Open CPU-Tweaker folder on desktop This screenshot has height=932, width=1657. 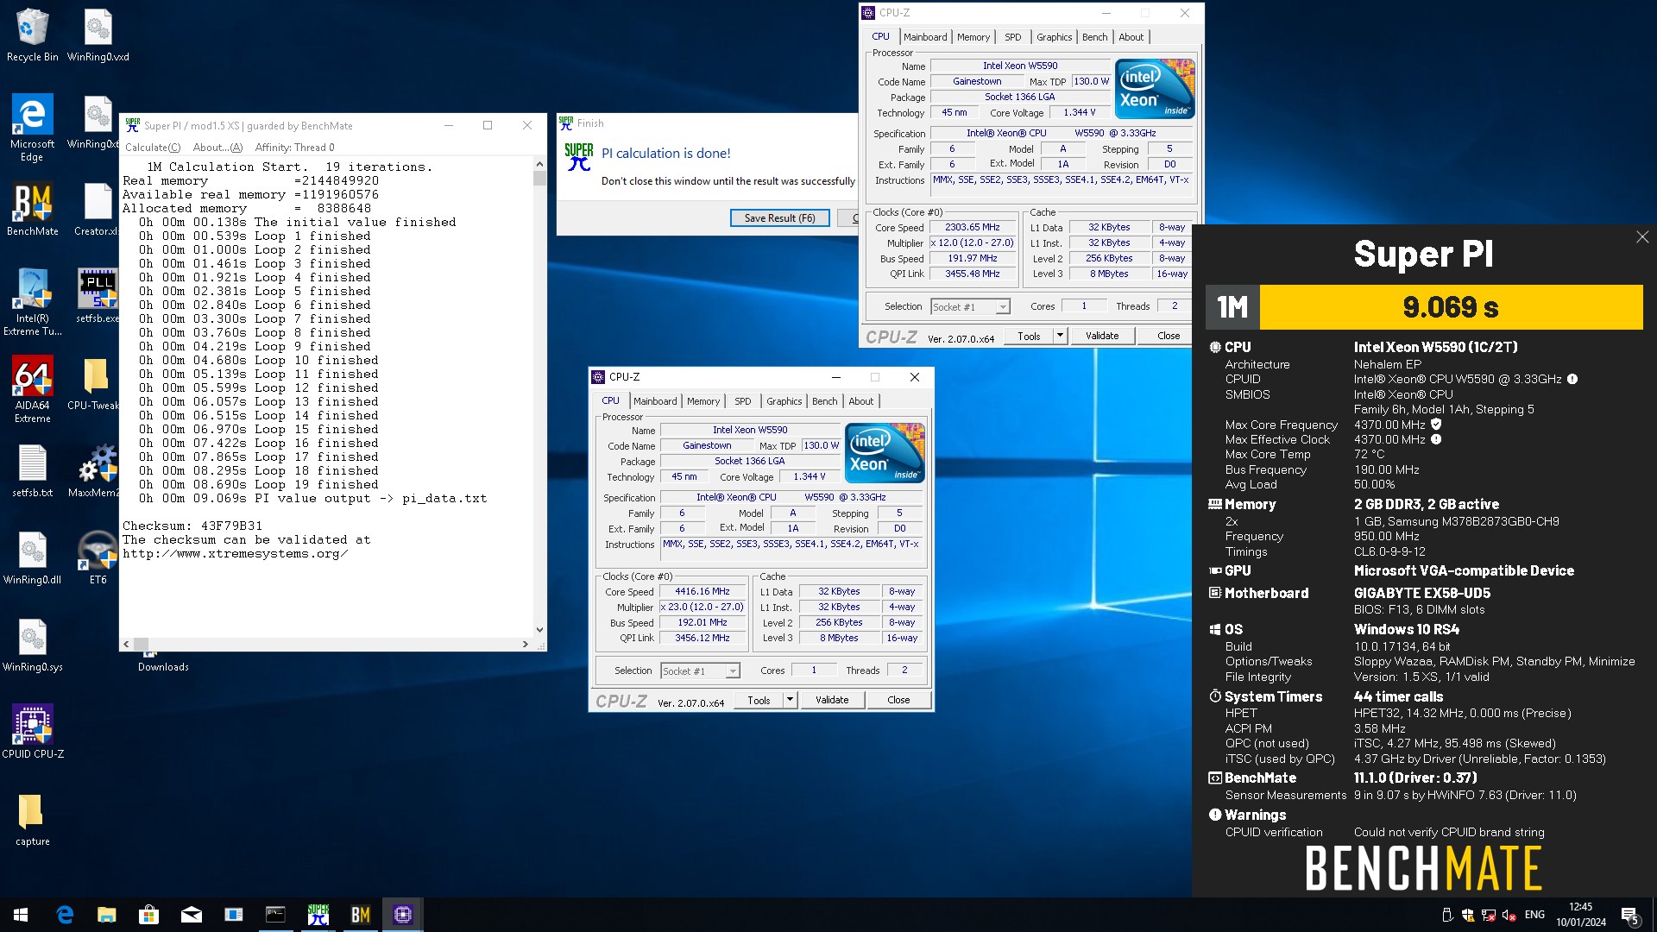[x=93, y=383]
